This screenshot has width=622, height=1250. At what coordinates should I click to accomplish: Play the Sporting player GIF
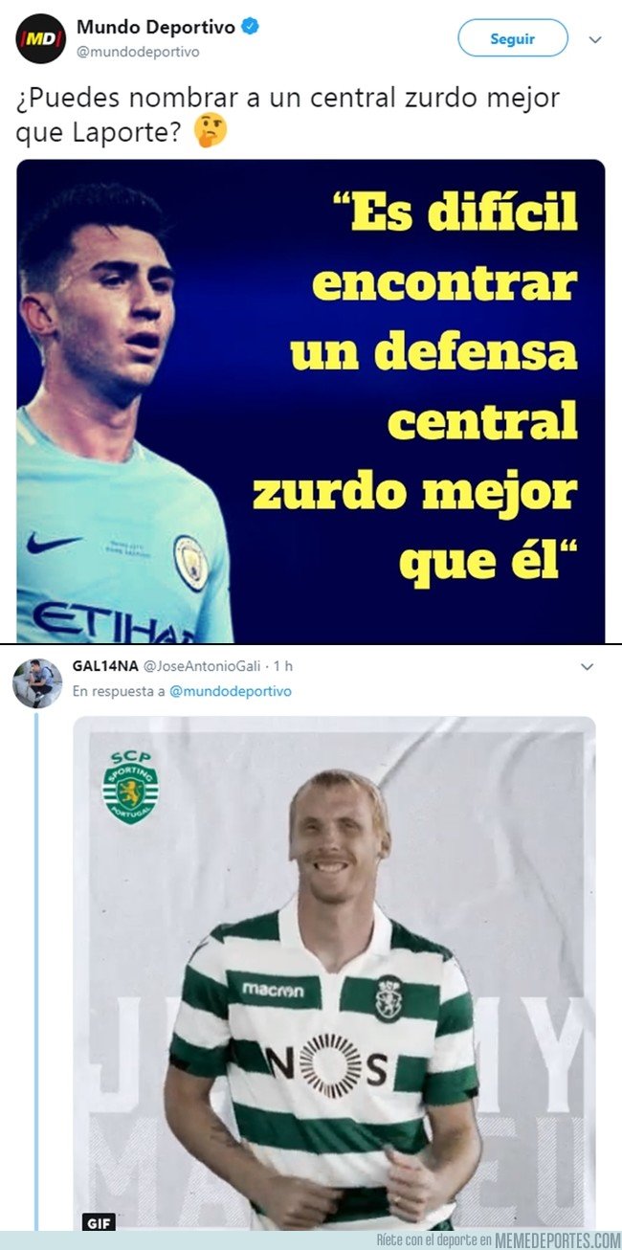[334, 972]
